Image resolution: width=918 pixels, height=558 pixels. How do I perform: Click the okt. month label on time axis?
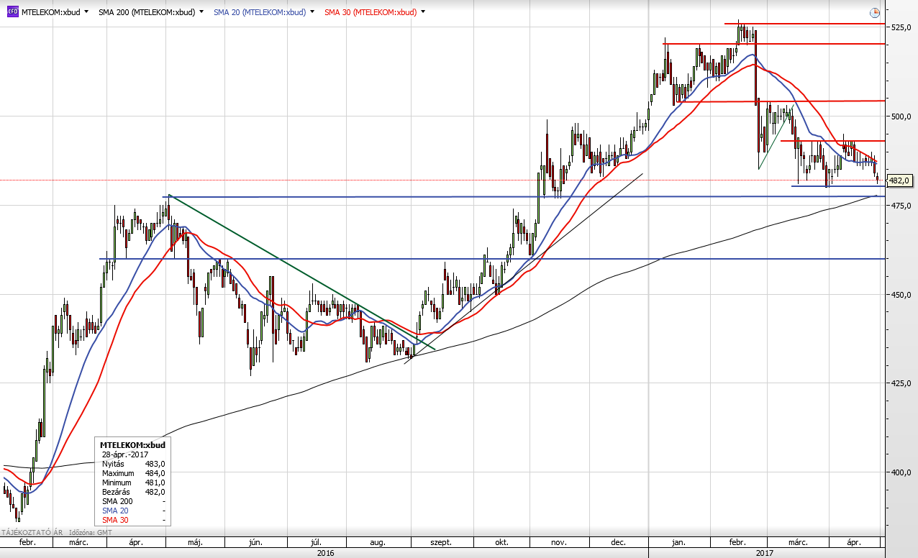click(x=501, y=542)
